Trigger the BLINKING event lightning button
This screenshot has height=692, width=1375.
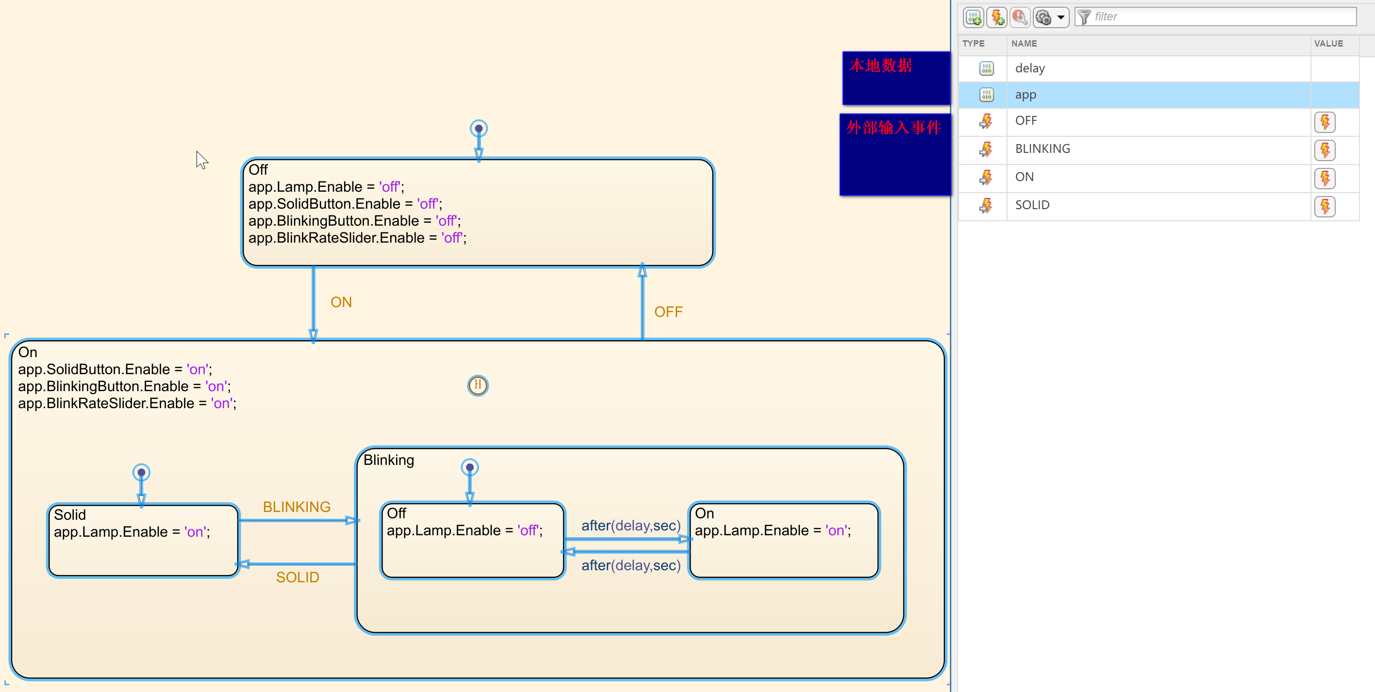click(1325, 150)
